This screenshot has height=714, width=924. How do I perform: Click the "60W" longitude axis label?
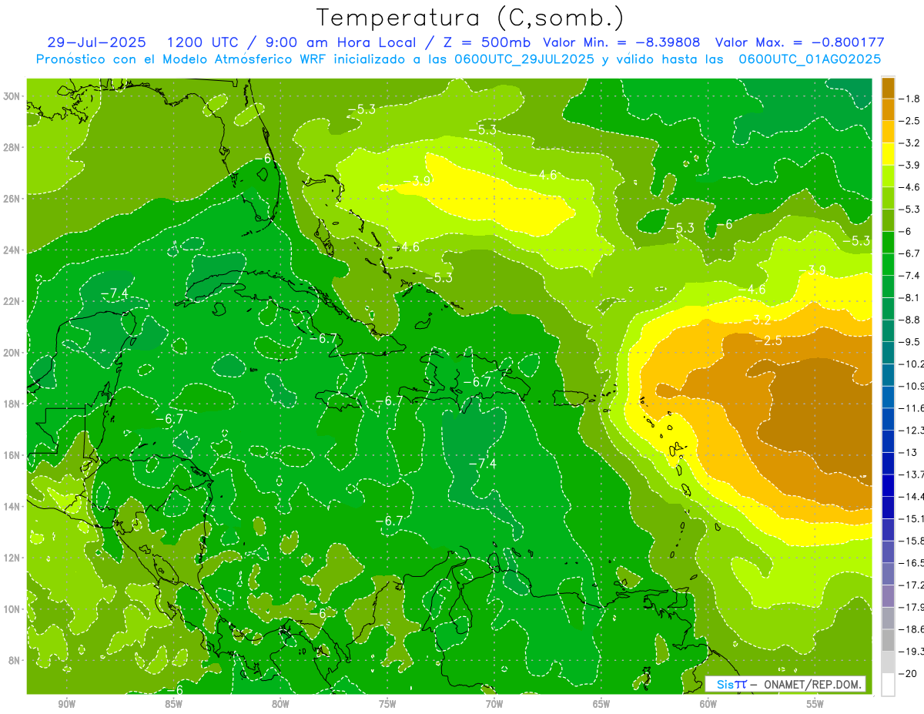(x=708, y=704)
